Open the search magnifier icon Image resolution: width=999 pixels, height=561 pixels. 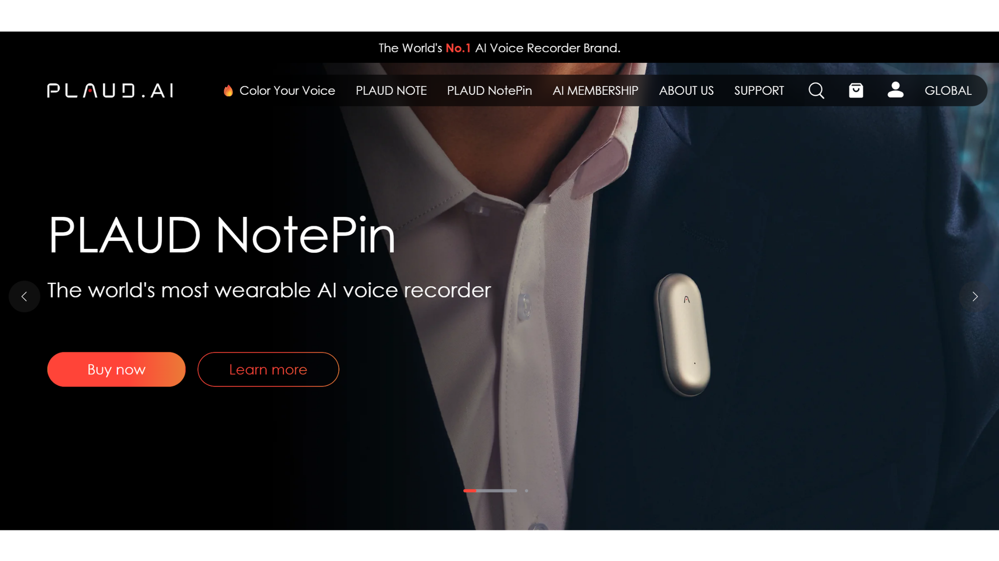point(816,90)
